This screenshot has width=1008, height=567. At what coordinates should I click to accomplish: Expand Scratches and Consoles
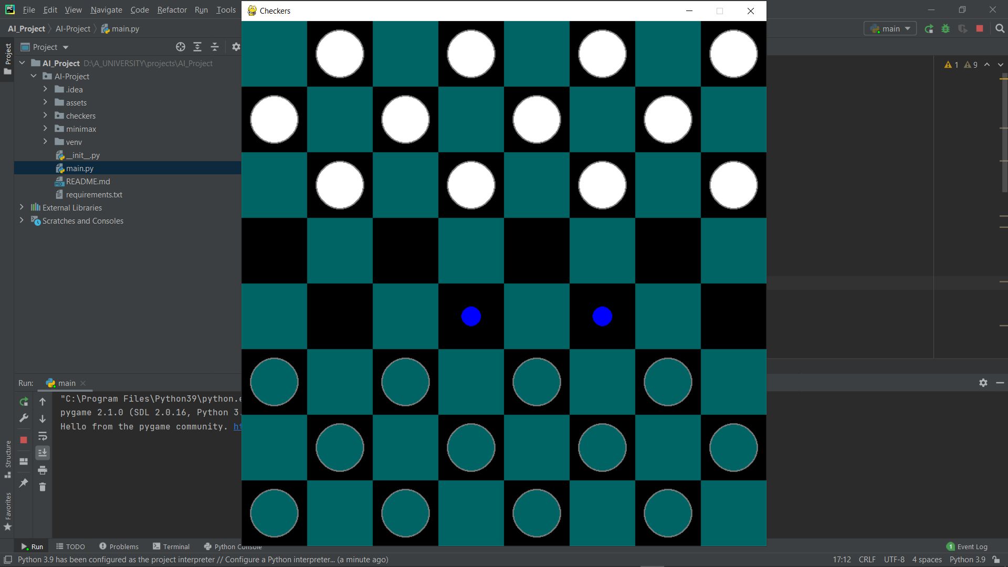click(x=22, y=220)
